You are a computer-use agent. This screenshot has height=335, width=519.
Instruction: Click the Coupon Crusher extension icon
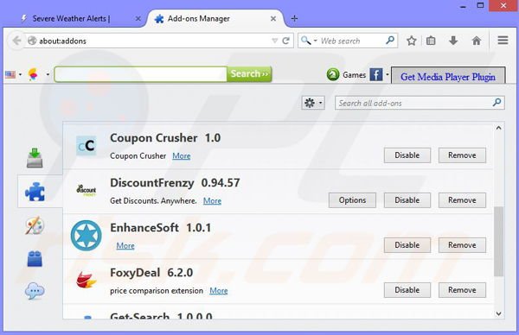pos(86,146)
